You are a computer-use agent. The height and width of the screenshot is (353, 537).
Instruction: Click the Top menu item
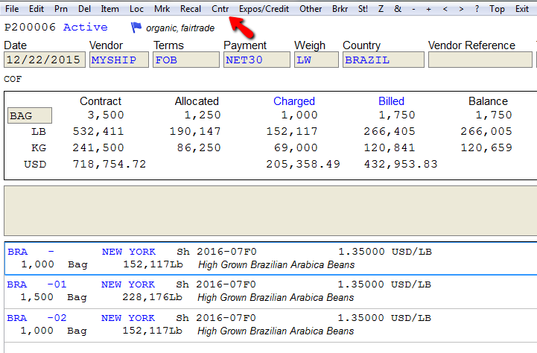[497, 8]
